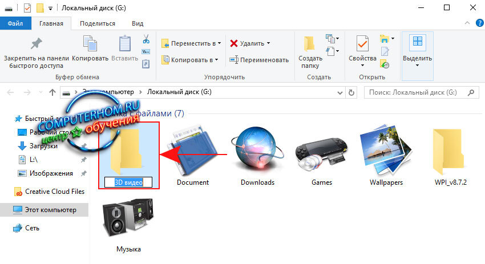Switch to the Поделиться ribbon tab
This screenshot has height=264, width=485.
click(98, 23)
